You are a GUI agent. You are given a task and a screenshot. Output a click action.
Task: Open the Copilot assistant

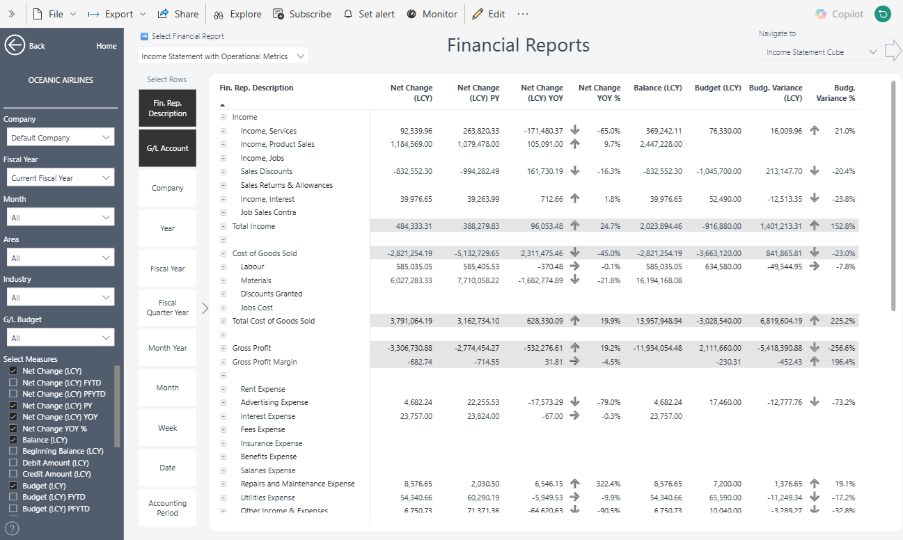click(840, 14)
